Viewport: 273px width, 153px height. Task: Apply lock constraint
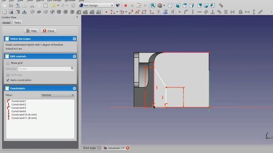241,12
